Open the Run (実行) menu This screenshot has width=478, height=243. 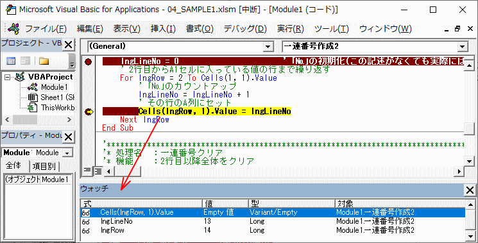(x=291, y=29)
